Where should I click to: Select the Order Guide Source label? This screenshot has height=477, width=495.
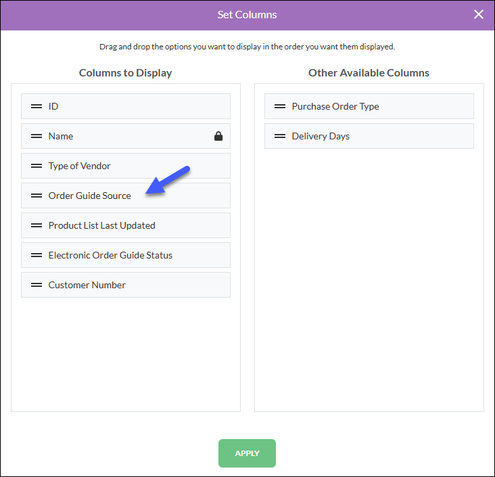[x=90, y=196]
